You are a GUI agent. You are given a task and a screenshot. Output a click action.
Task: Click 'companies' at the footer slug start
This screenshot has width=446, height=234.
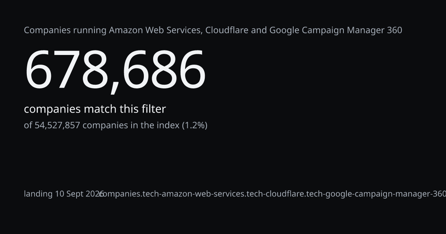[x=120, y=194]
